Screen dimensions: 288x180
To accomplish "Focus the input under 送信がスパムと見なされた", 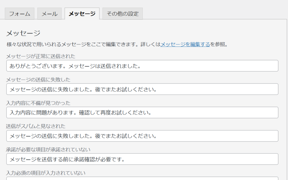I will (142, 136).
